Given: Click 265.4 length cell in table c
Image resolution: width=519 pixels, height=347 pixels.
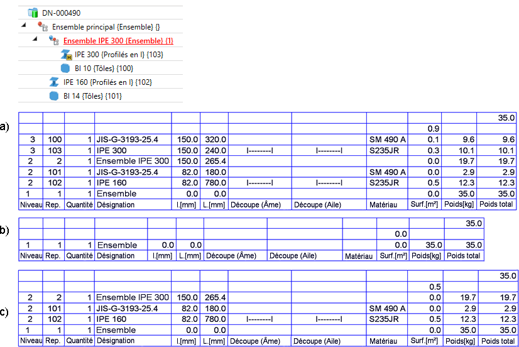Looking at the screenshot, I should click(215, 297).
